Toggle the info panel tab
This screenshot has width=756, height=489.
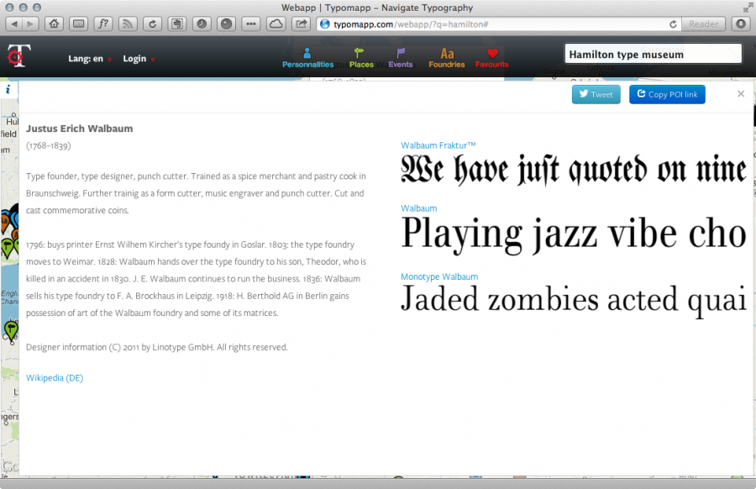pyautogui.click(x=8, y=89)
